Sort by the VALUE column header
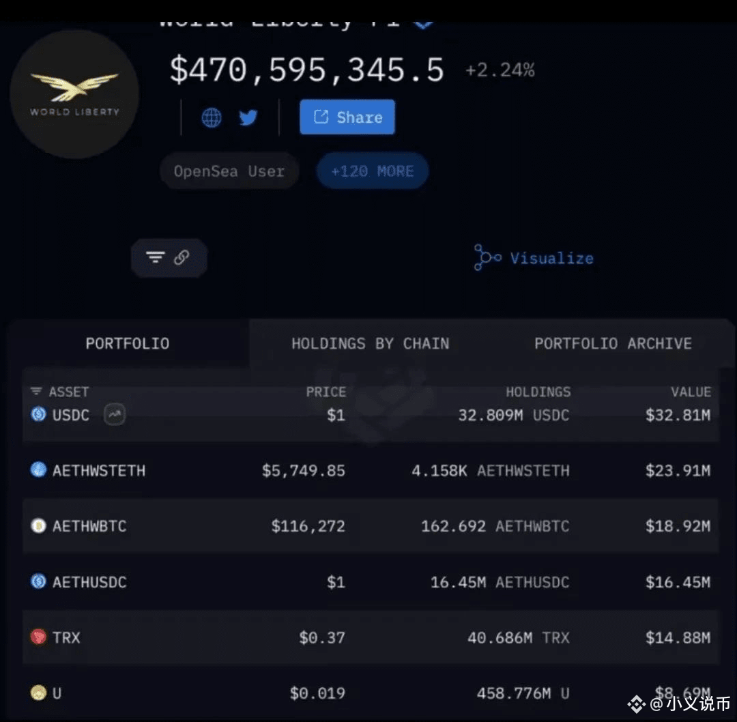 pyautogui.click(x=691, y=392)
